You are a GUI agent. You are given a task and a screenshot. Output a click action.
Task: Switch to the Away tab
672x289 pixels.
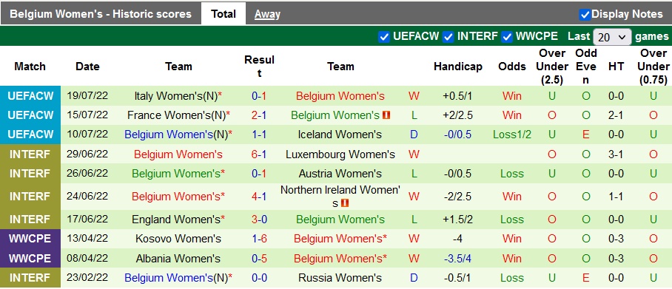click(267, 14)
